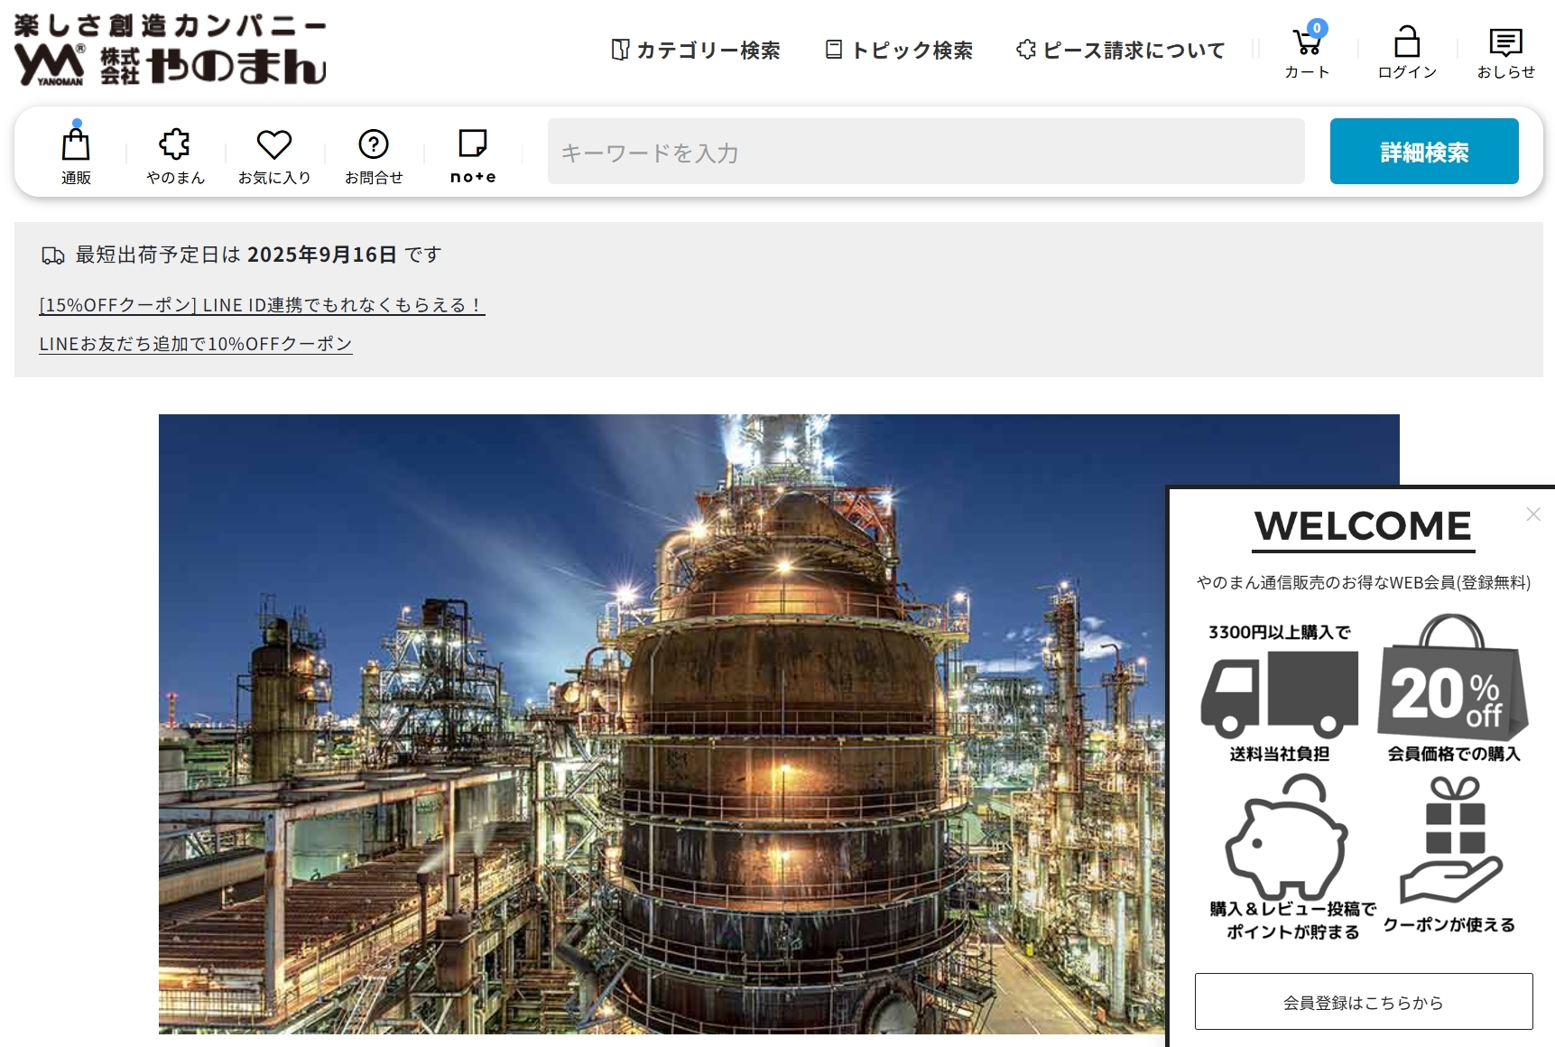
Task: Focus the keyword search input field
Action: 925,152
